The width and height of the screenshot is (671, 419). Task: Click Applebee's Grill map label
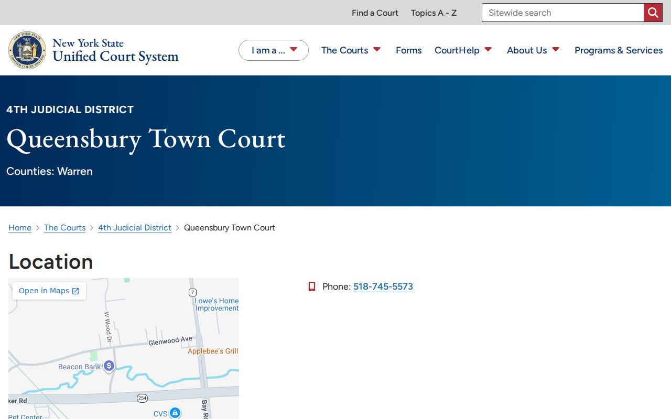click(x=213, y=351)
